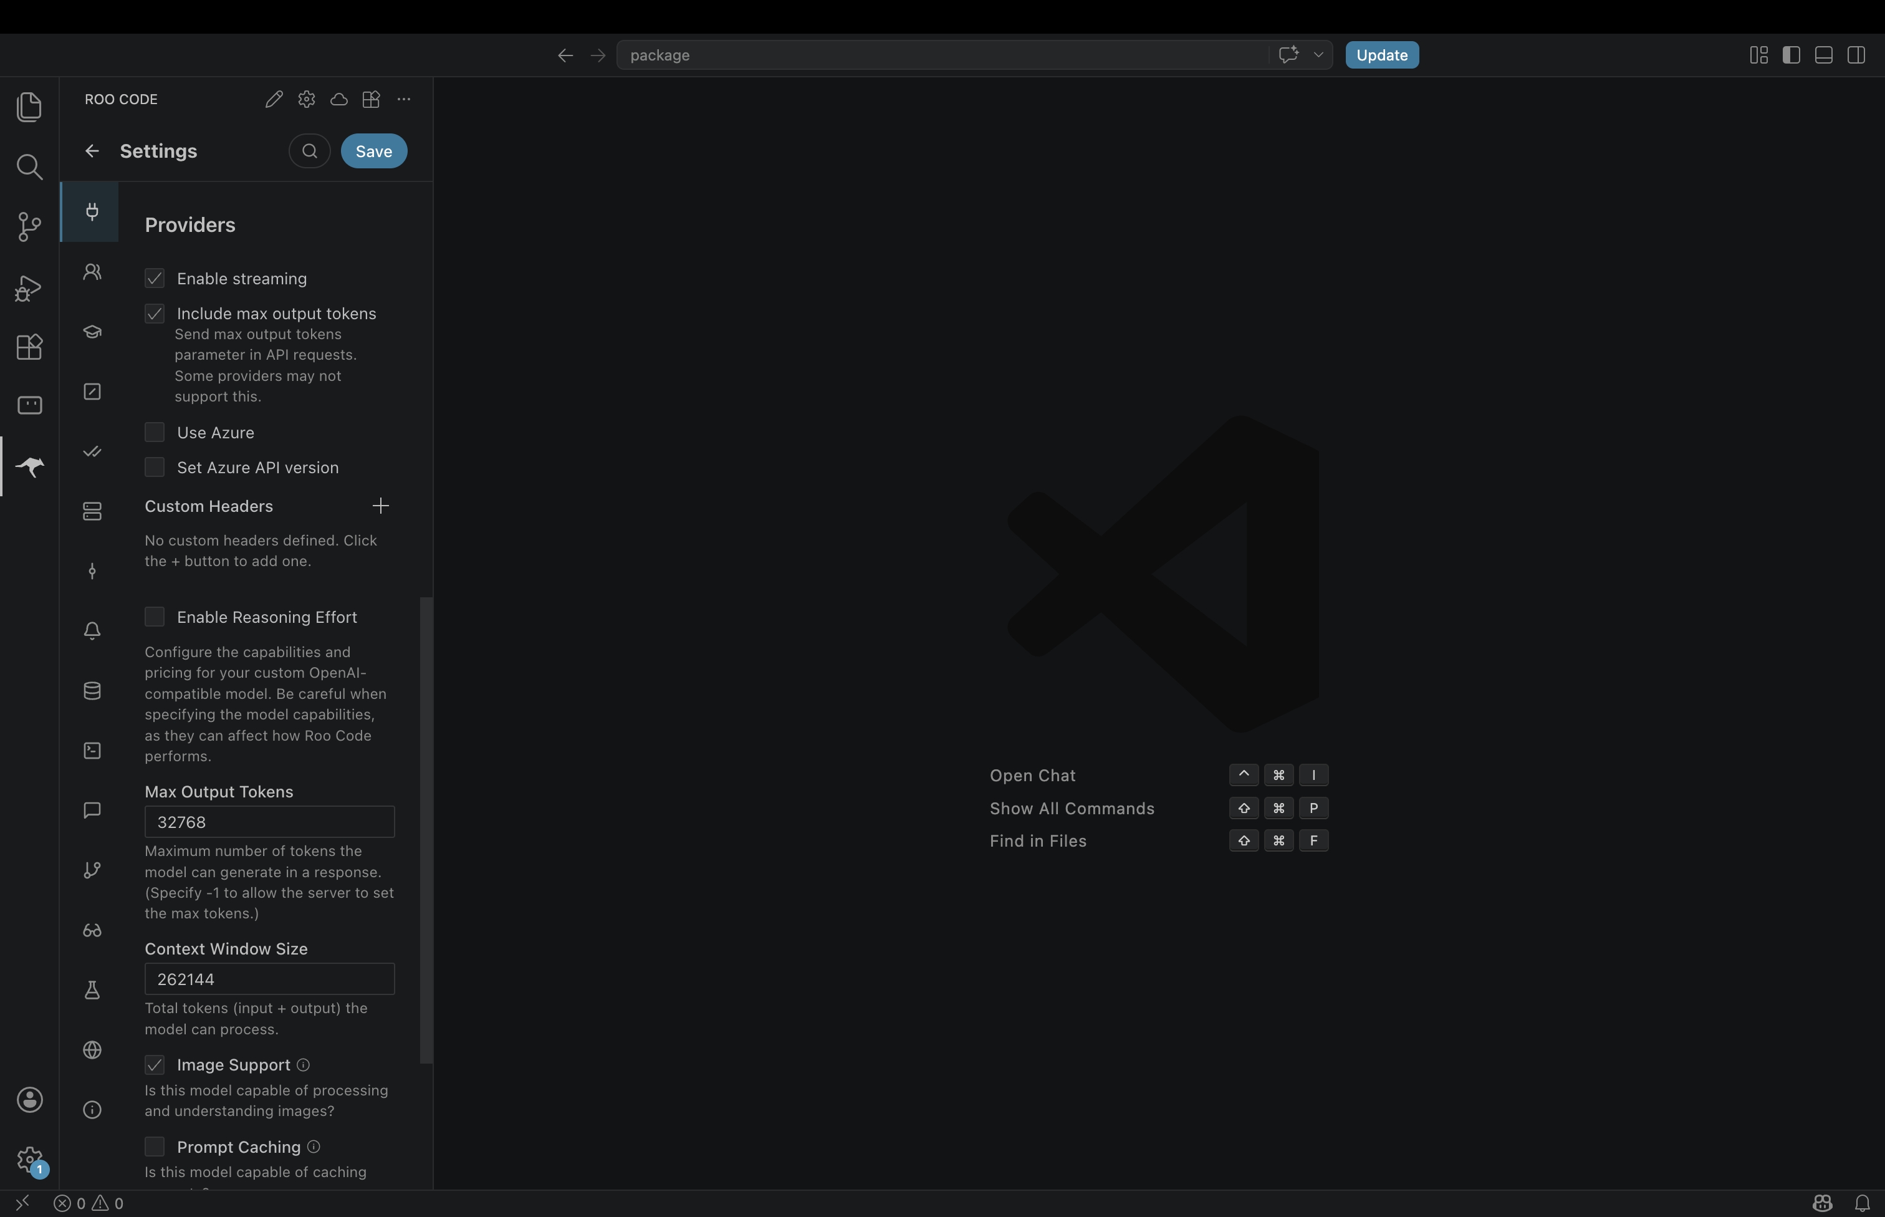The width and height of the screenshot is (1885, 1217).
Task: Open the Roo Code cloud icon
Action: coord(339,99)
